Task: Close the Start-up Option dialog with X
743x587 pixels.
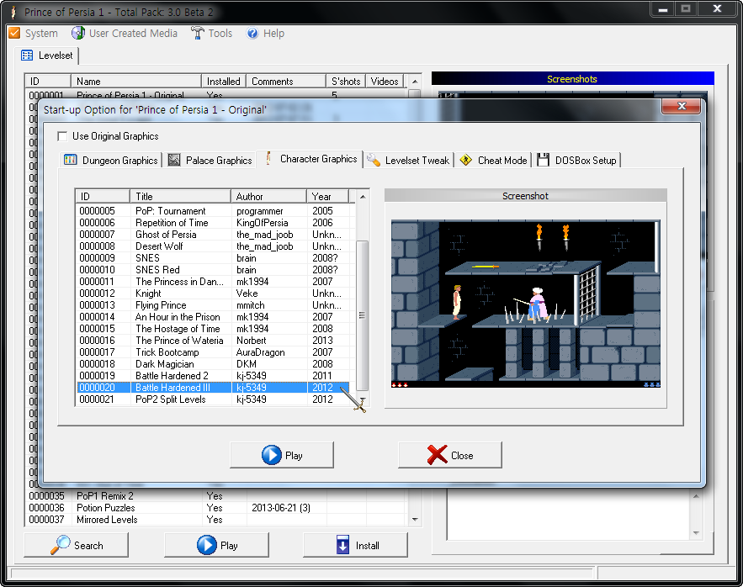Action: (x=681, y=106)
